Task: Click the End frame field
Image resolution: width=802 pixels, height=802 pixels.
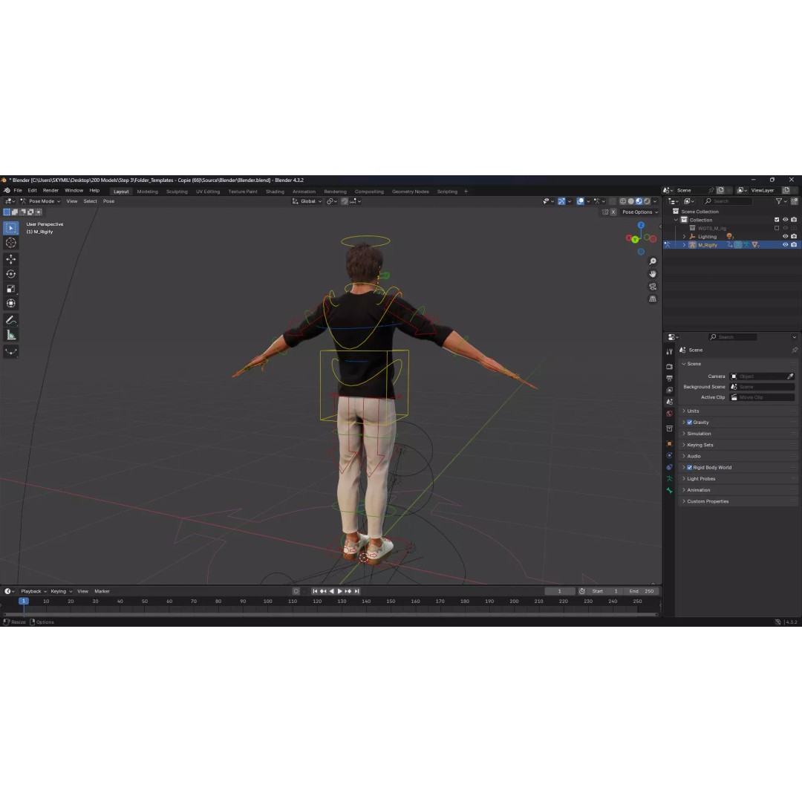Action: pyautogui.click(x=642, y=591)
